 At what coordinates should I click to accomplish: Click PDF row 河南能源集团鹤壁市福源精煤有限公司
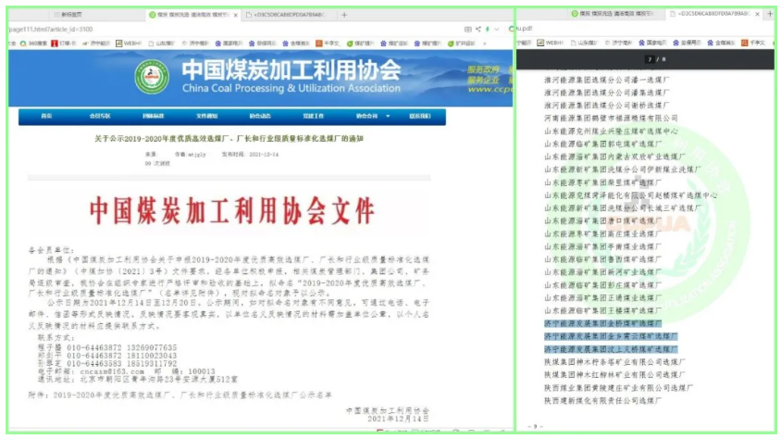tap(611, 119)
